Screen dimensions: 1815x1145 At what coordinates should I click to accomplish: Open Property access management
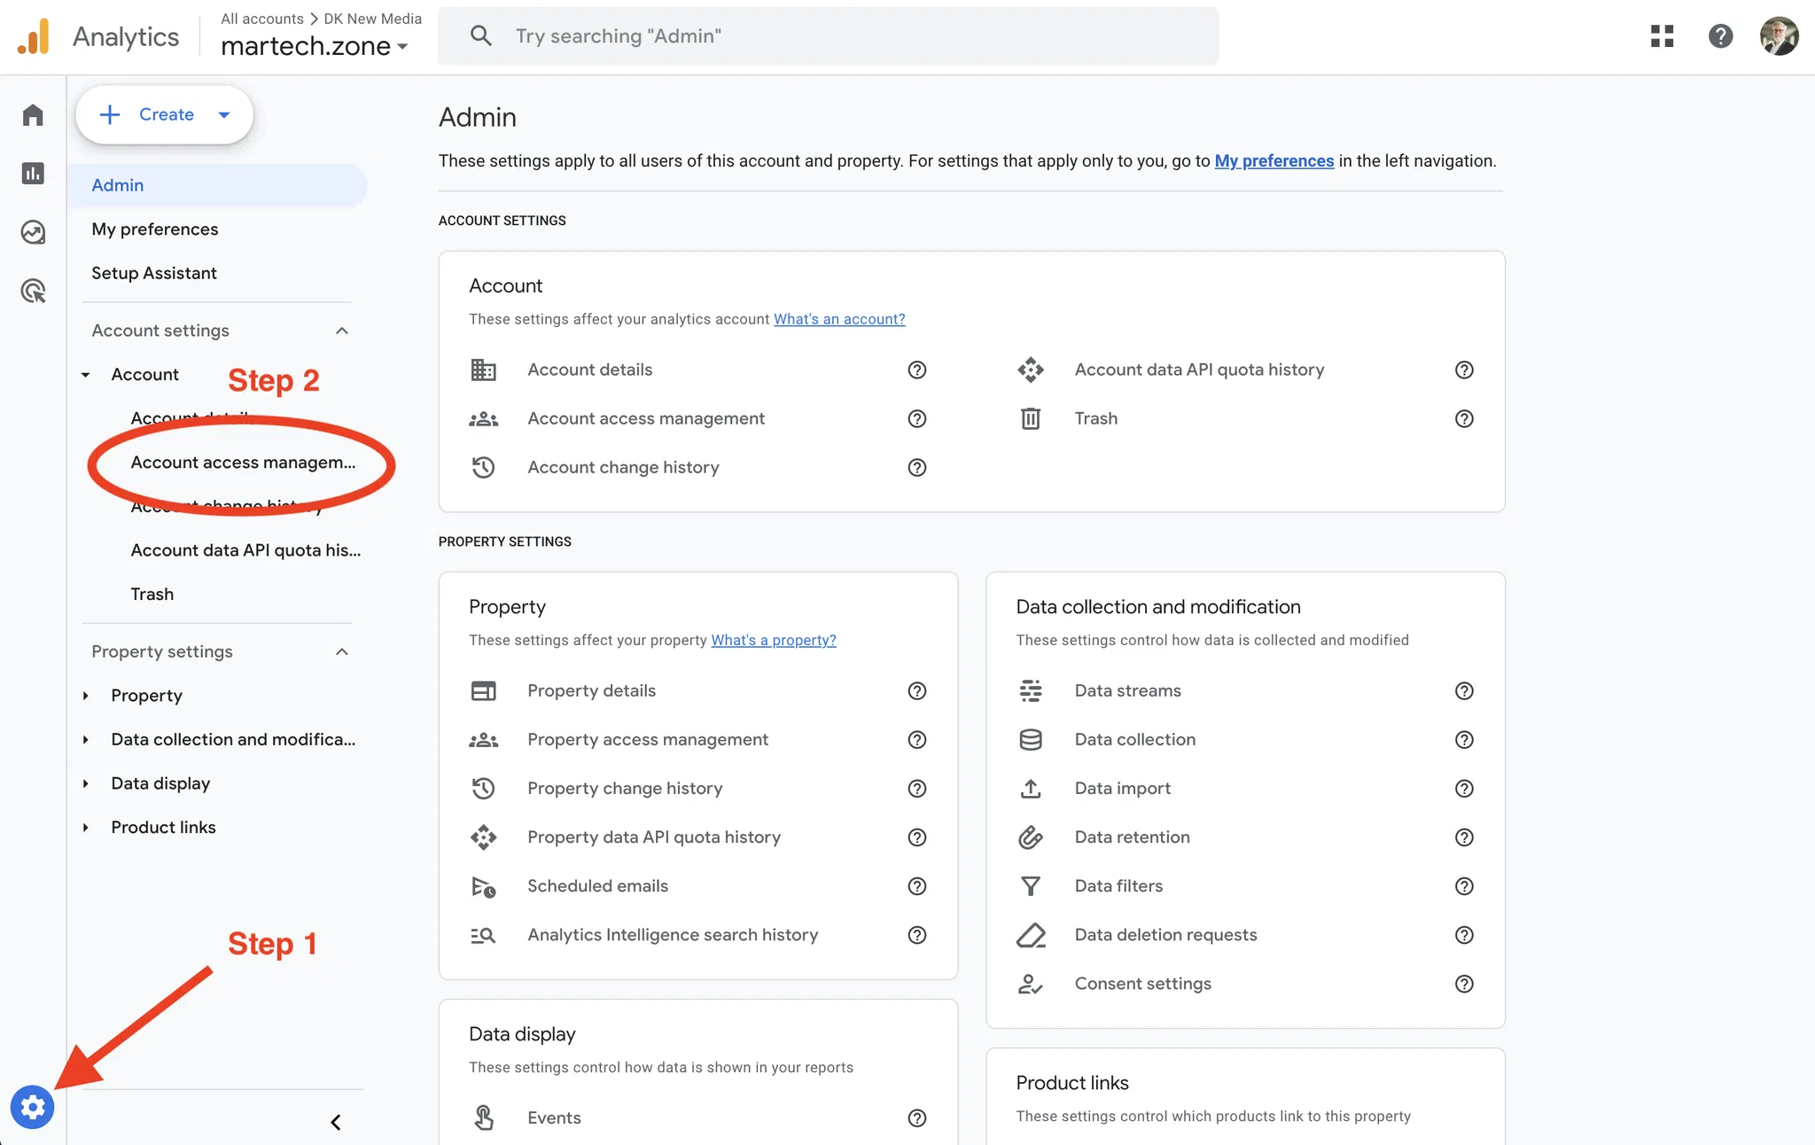pyautogui.click(x=648, y=739)
